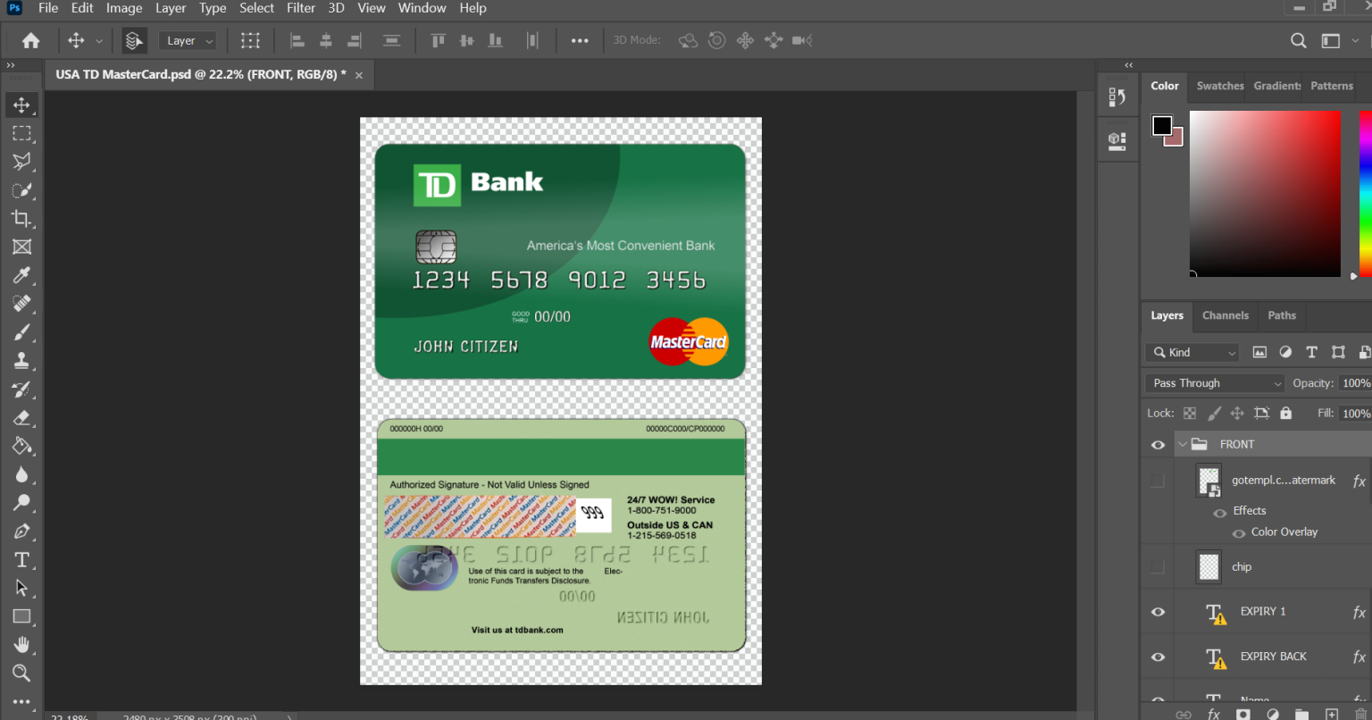1372x720 pixels.
Task: Select the Blur tool
Action: pyautogui.click(x=21, y=474)
